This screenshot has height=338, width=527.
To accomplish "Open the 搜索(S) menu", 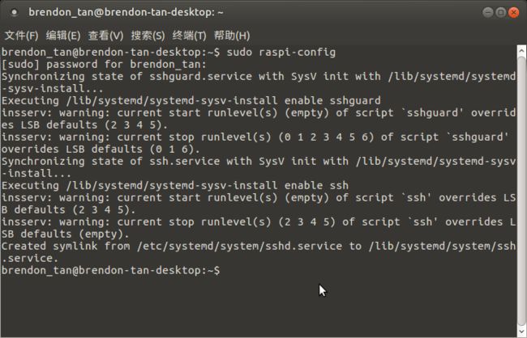I will pyautogui.click(x=148, y=36).
